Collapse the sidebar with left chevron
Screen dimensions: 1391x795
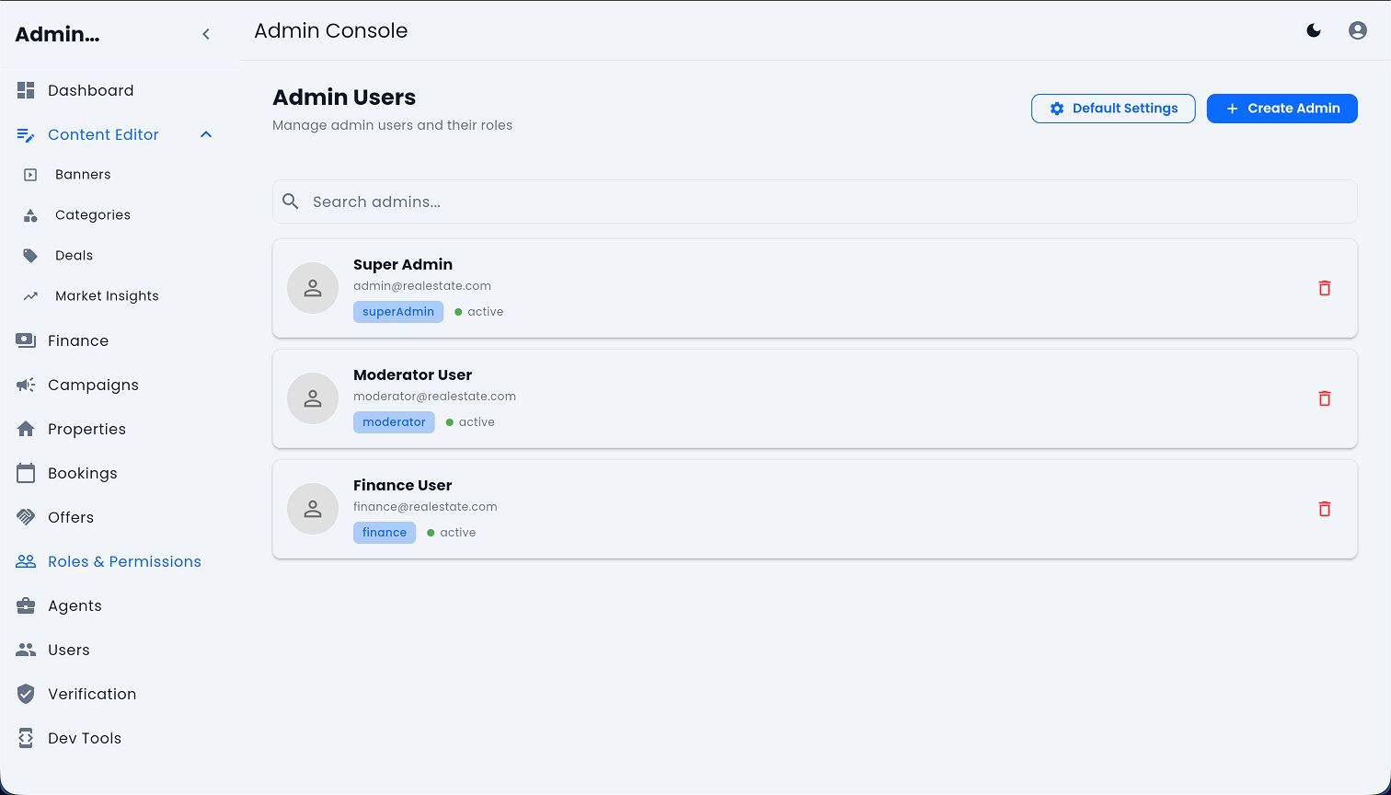[206, 34]
